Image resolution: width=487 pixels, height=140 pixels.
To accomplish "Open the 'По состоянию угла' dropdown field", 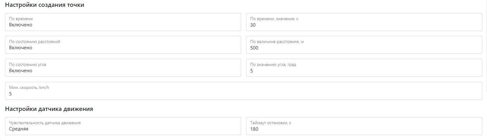I will 123,68.
